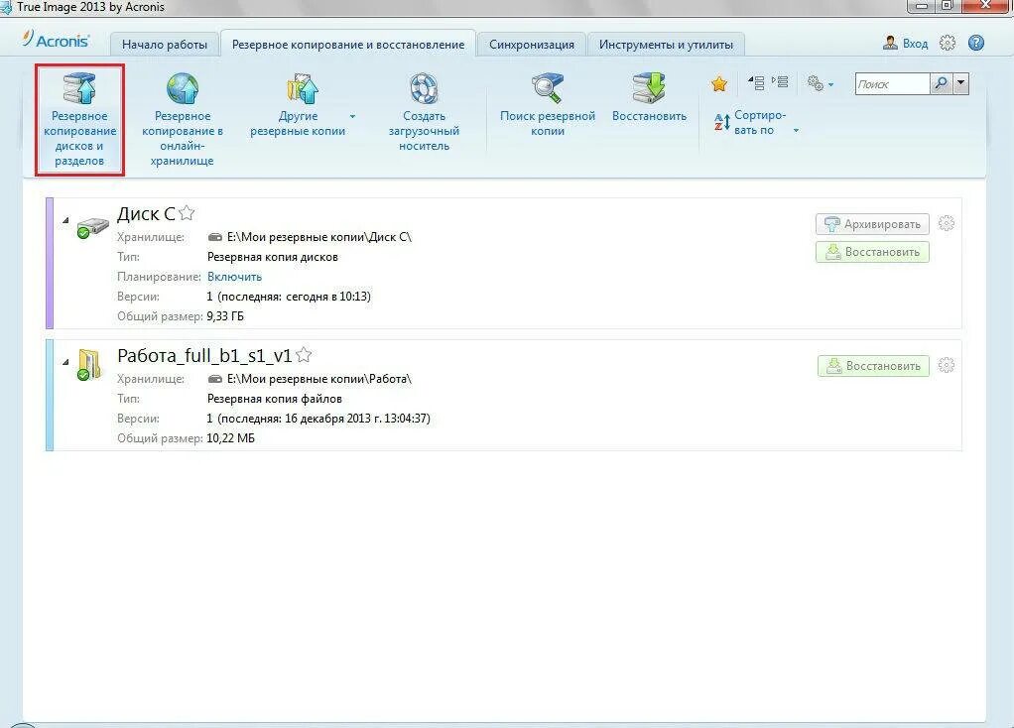Image resolution: width=1014 pixels, height=728 pixels.
Task: Open help question mark icon
Action: pos(976,44)
